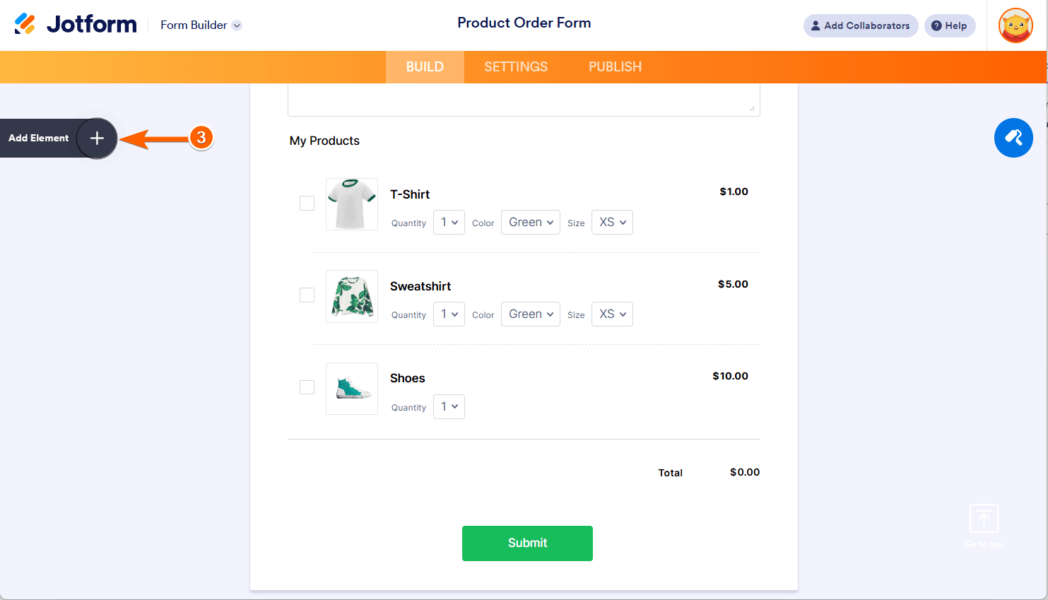Image resolution: width=1048 pixels, height=600 pixels.
Task: Click the Sweatshirt product image
Action: [352, 296]
